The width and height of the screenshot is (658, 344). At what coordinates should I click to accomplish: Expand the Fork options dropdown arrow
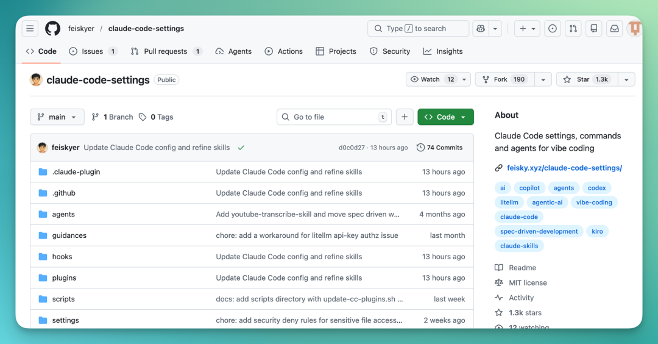coord(543,79)
